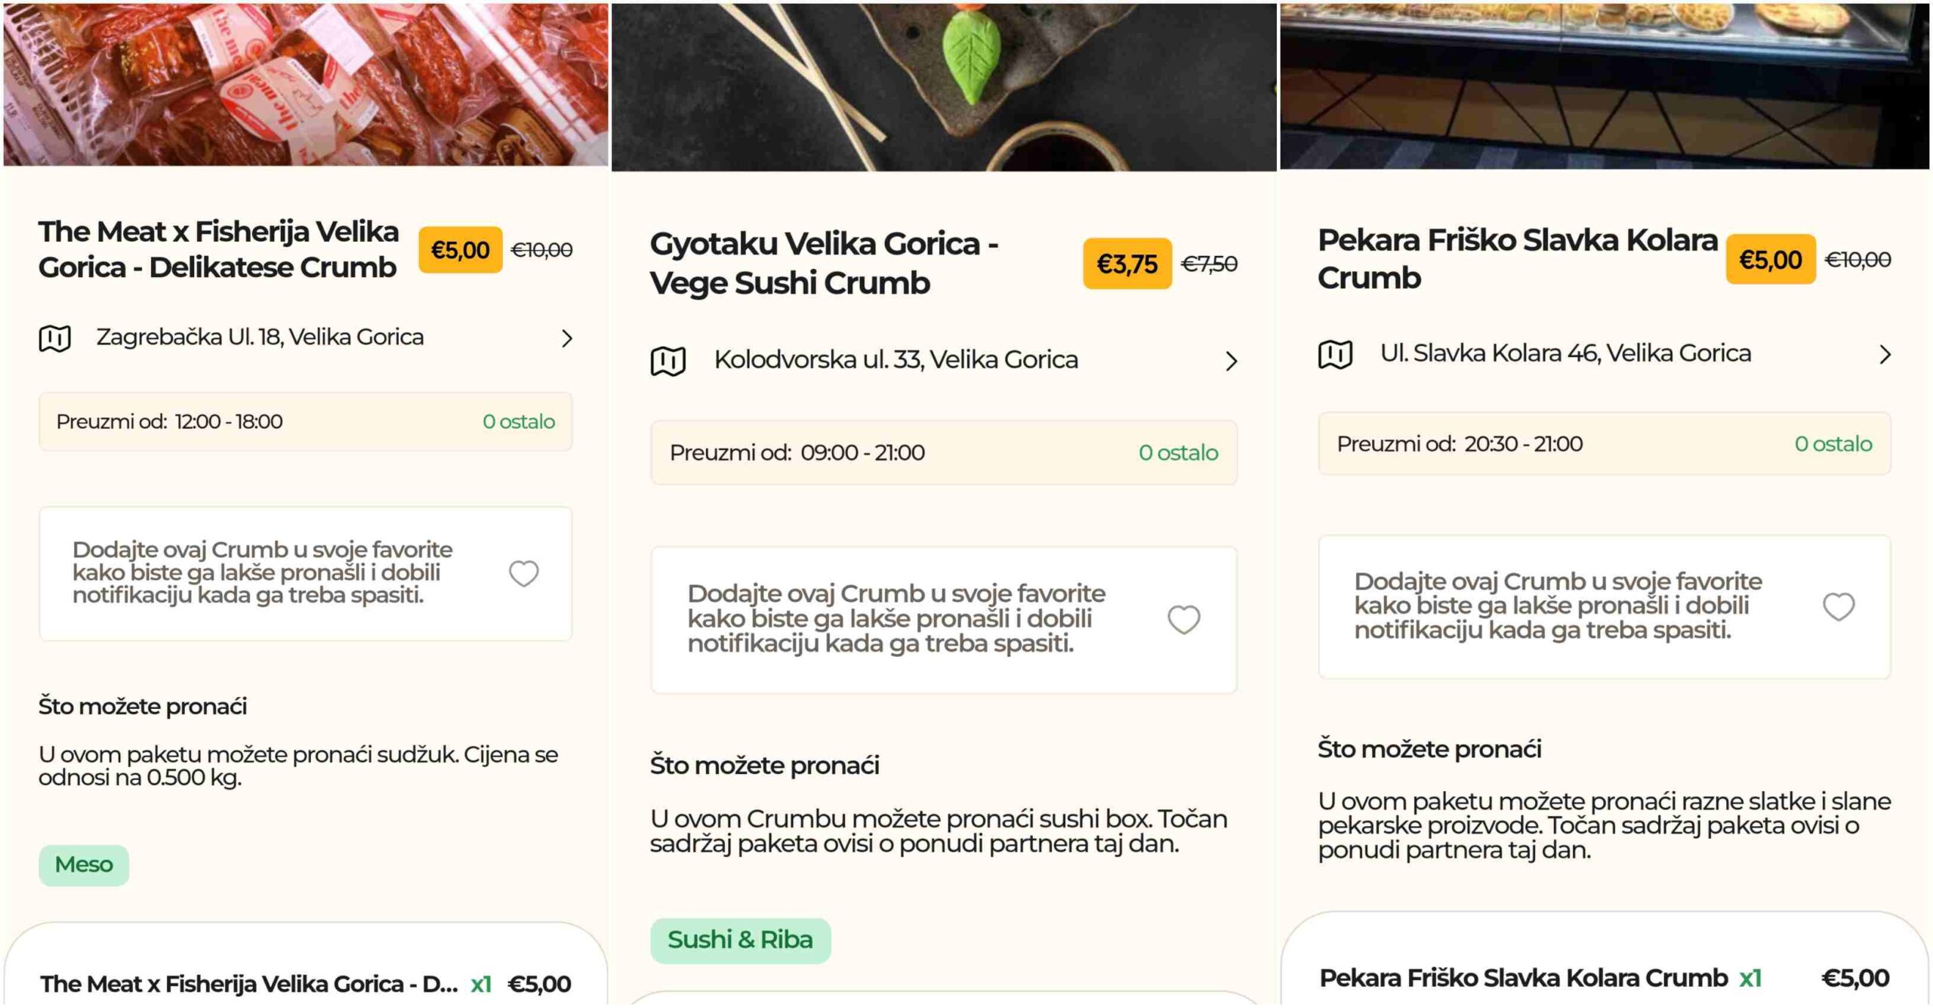Toggle heart for Gyotaku Vege Sushi Crumb

(x=1183, y=620)
